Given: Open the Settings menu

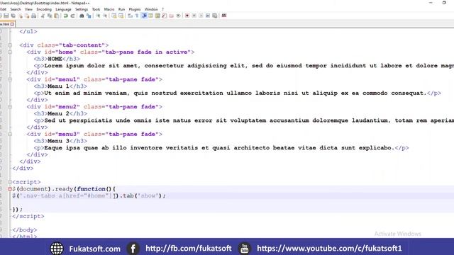Looking at the screenshot, I should tap(82, 9).
